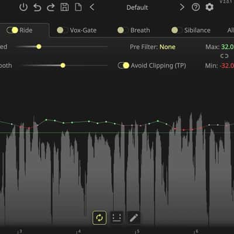Open the help question mark
The height and width of the screenshot is (234, 234).
tap(195, 8)
